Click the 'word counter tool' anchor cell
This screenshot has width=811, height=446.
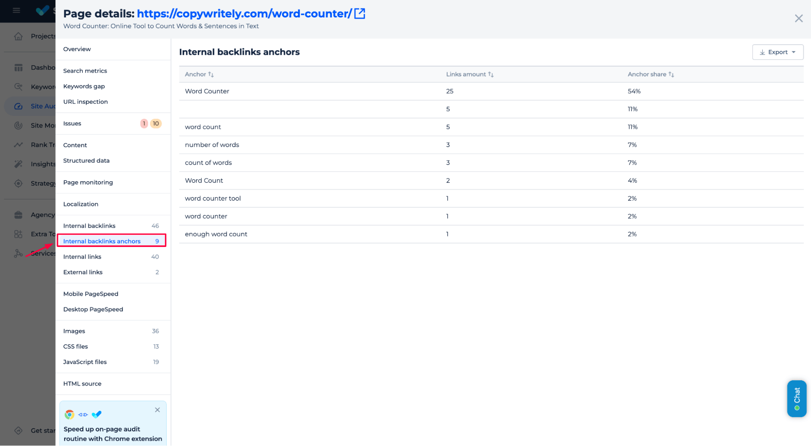213,198
